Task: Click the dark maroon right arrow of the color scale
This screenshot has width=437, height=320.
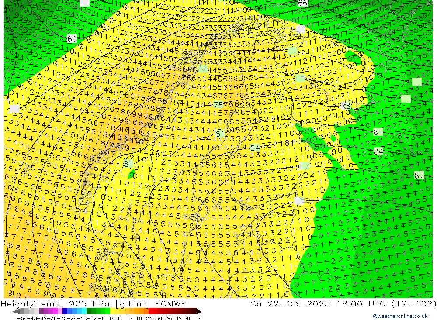Action: pos(199,311)
